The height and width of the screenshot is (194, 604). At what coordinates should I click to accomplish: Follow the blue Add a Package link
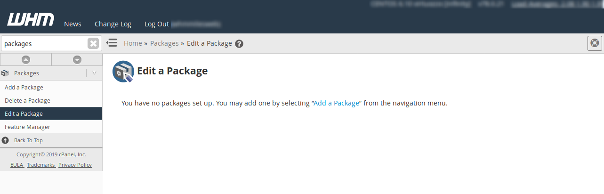[x=336, y=103]
